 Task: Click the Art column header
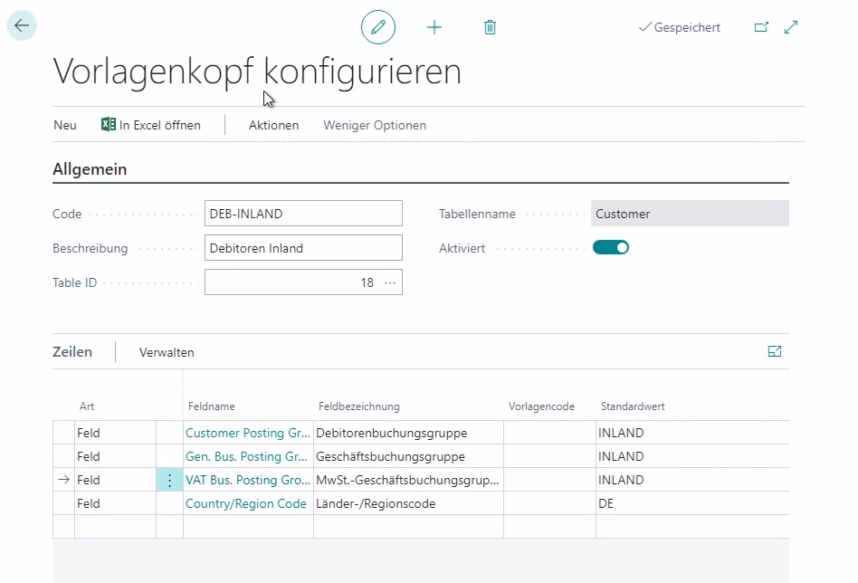click(87, 406)
